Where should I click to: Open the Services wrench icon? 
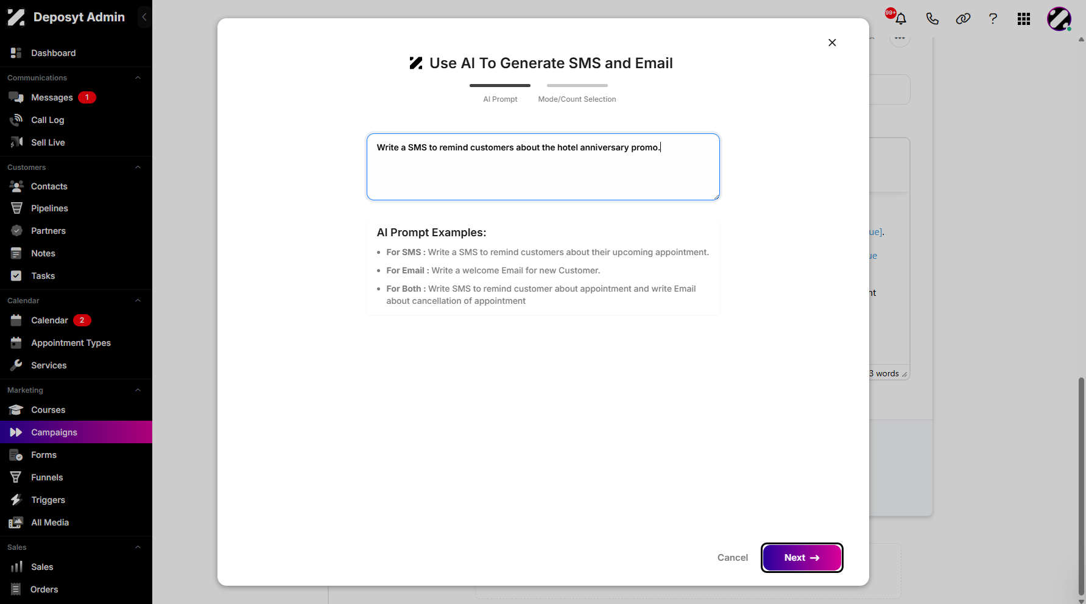[16, 365]
